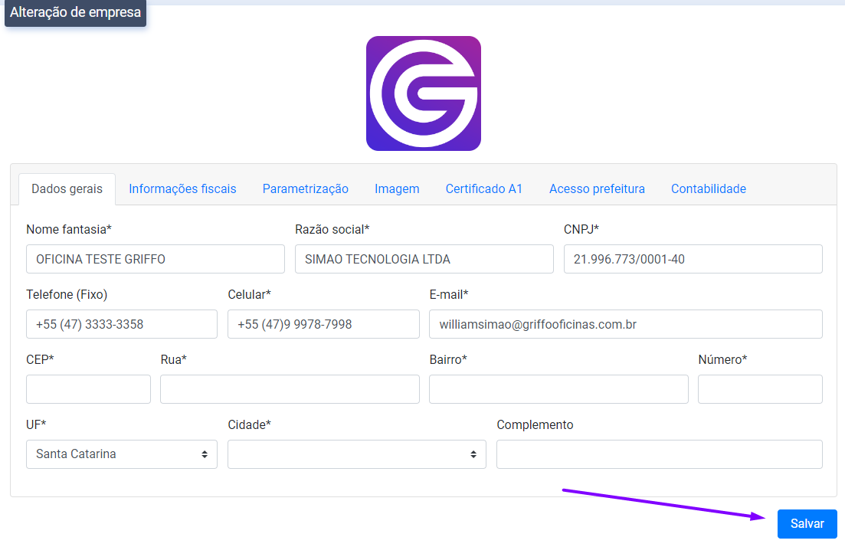Select the Certificado A1 tab
Image resolution: width=845 pixels, height=547 pixels.
click(x=484, y=189)
